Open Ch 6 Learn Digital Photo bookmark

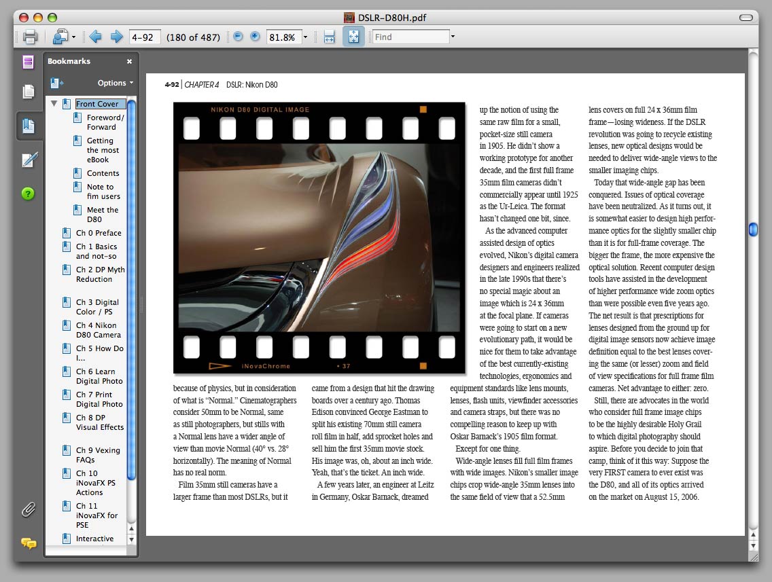99,376
